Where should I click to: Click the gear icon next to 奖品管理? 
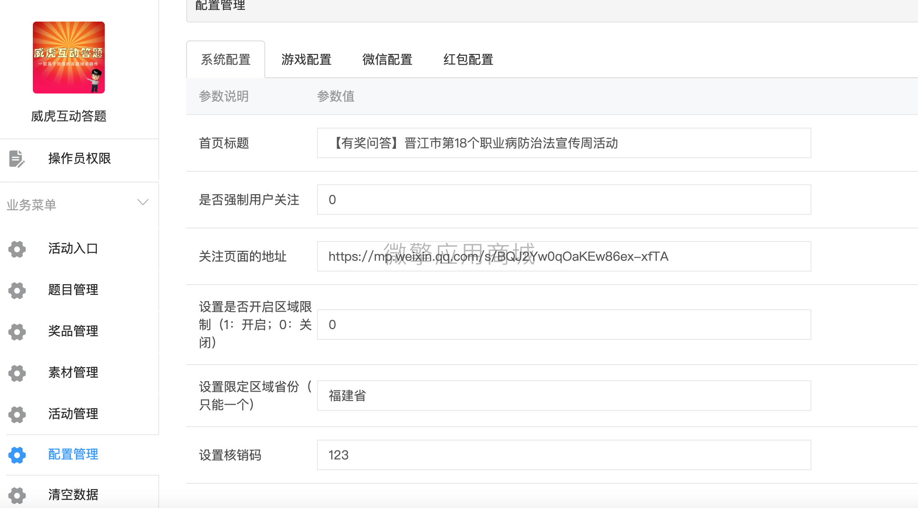(17, 332)
